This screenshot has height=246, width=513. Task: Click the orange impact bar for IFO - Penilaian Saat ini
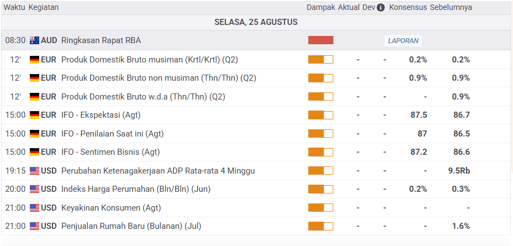click(321, 134)
